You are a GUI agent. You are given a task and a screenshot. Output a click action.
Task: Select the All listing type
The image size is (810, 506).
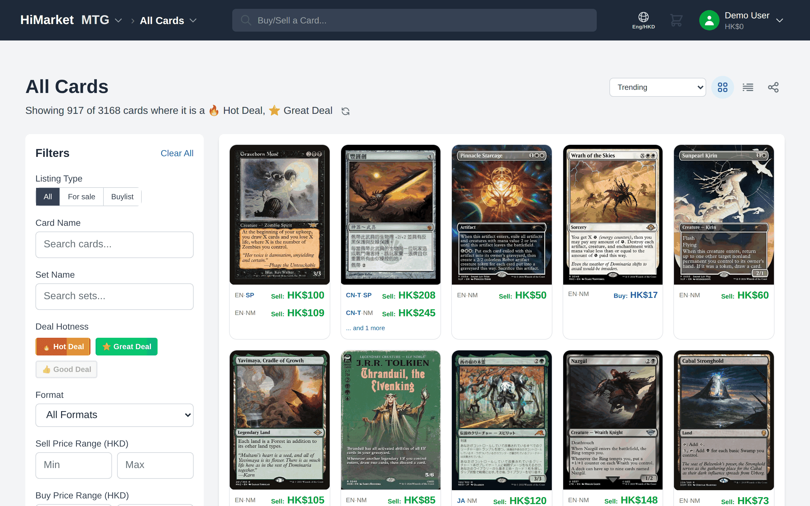pos(48,197)
